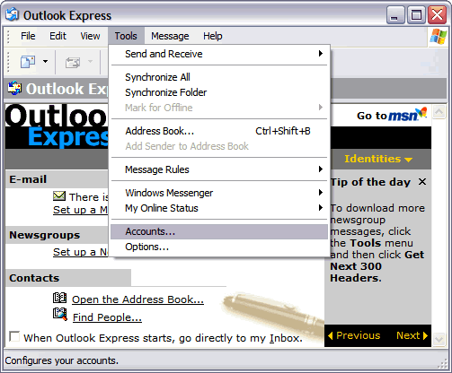Click the status bar text Configures your accounts
This screenshot has width=452, height=373.
click(62, 360)
